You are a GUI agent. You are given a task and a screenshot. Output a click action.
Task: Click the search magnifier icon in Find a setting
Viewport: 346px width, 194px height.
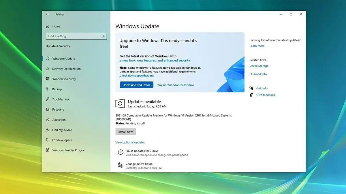[x=104, y=36]
